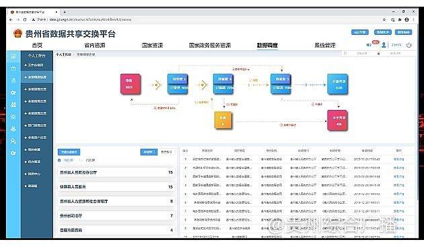Tick the checkbox in the breadcrumb bar
Image resolution: width=424 pixels, height=246 pixels.
(x=345, y=54)
